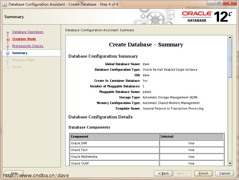Go back with the Back button
The width and height of the screenshot is (239, 180).
point(163,173)
